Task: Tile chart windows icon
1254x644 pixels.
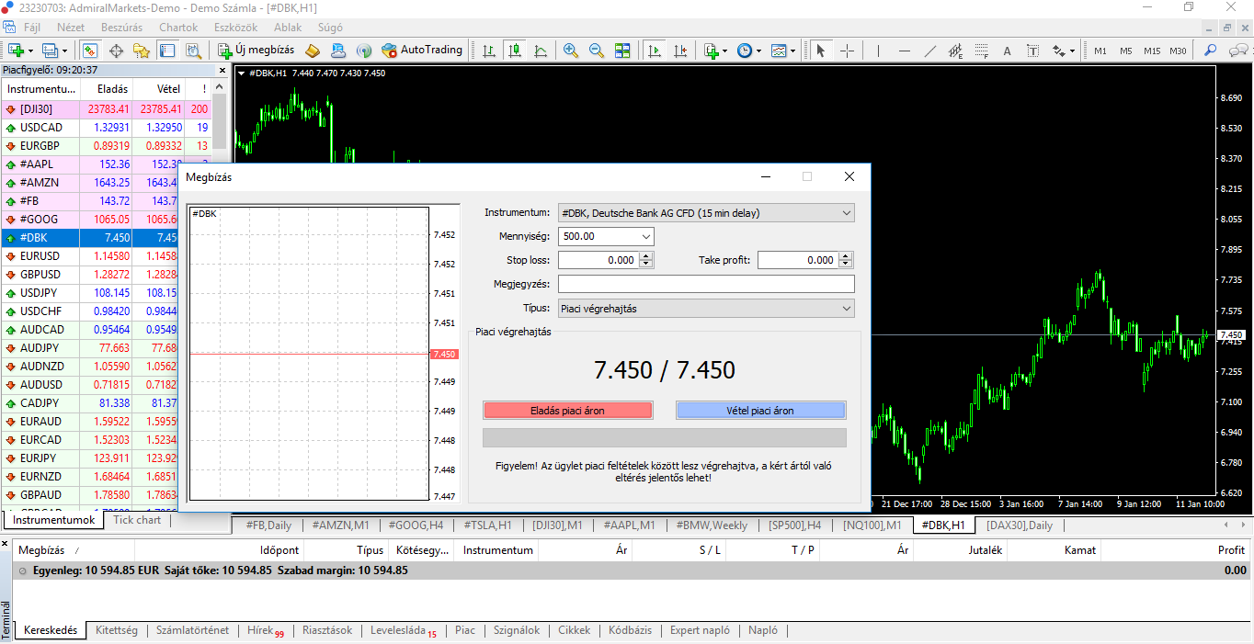Action: click(622, 51)
